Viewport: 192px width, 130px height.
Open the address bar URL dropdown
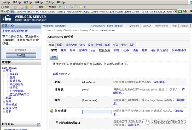tap(175, 12)
